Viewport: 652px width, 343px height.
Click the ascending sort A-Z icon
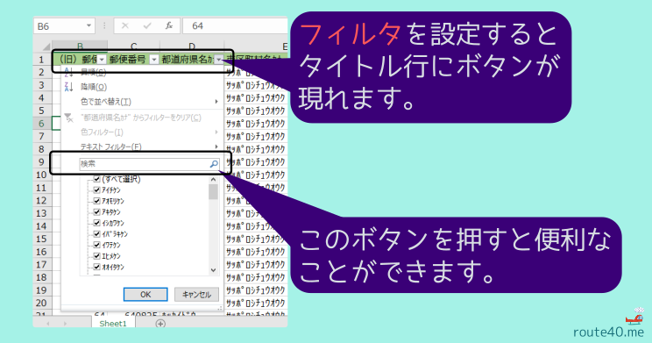point(68,73)
